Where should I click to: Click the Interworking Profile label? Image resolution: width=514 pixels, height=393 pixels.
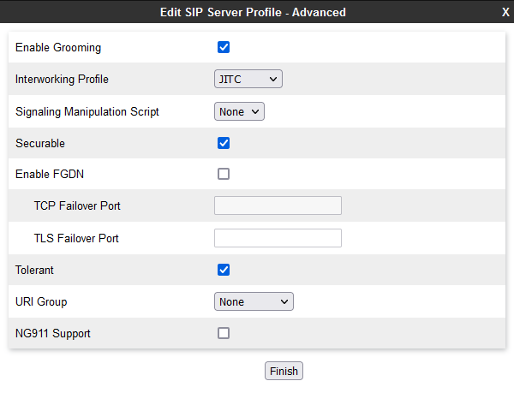[62, 80]
